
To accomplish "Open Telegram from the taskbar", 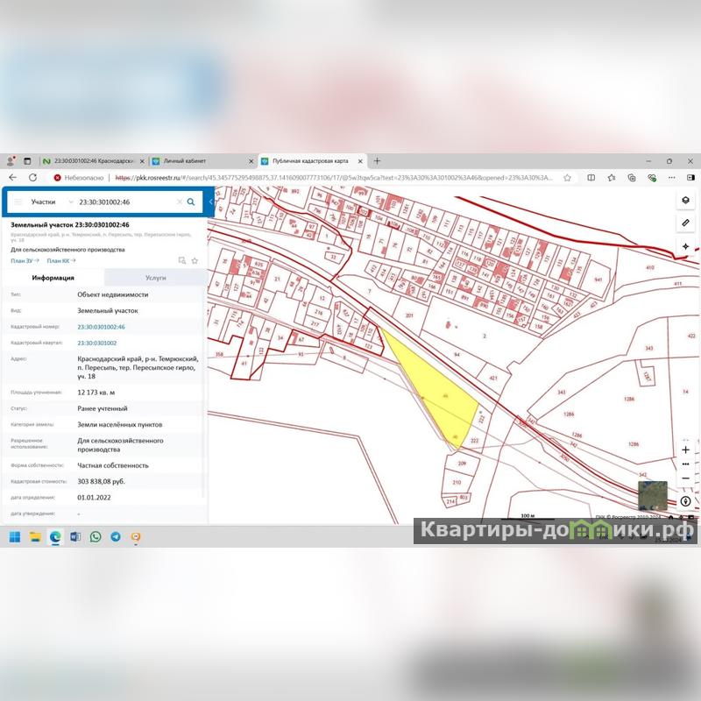I will 116,536.
